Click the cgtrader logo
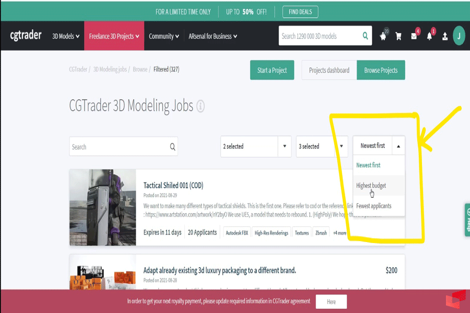The width and height of the screenshot is (470, 313). [x=26, y=36]
